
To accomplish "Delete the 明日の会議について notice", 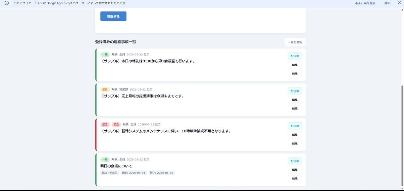I will pyautogui.click(x=295, y=179).
